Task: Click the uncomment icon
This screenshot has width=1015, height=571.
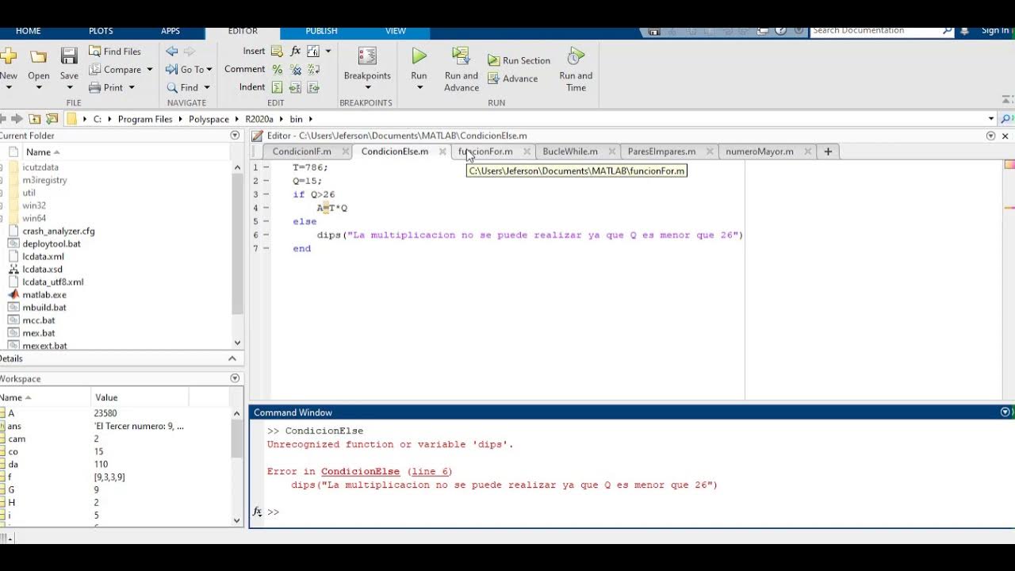Action: [295, 70]
